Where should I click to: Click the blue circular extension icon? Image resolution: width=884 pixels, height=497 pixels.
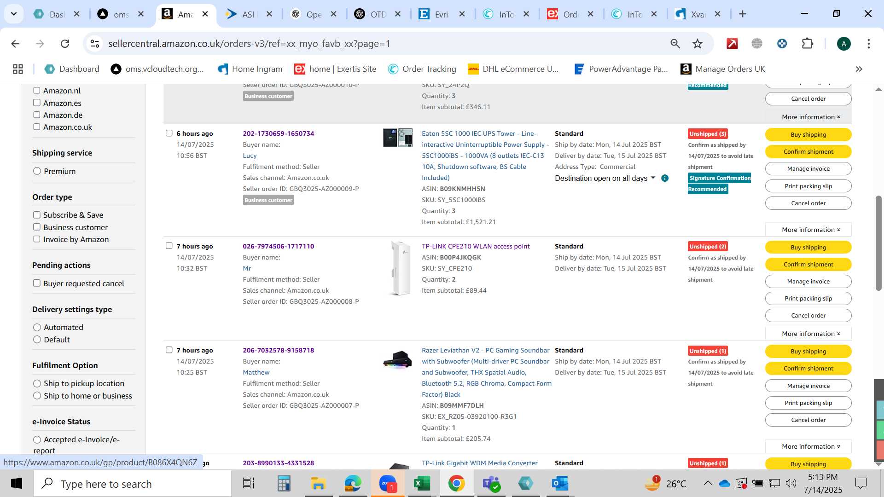782,44
